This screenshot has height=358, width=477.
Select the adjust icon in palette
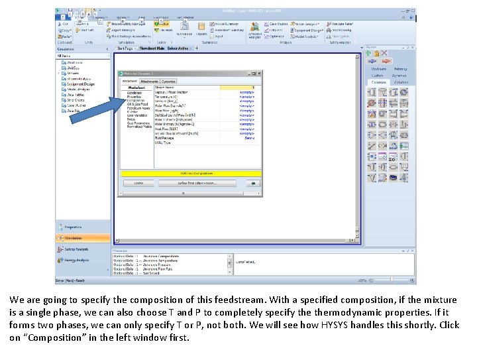(x=372, y=146)
